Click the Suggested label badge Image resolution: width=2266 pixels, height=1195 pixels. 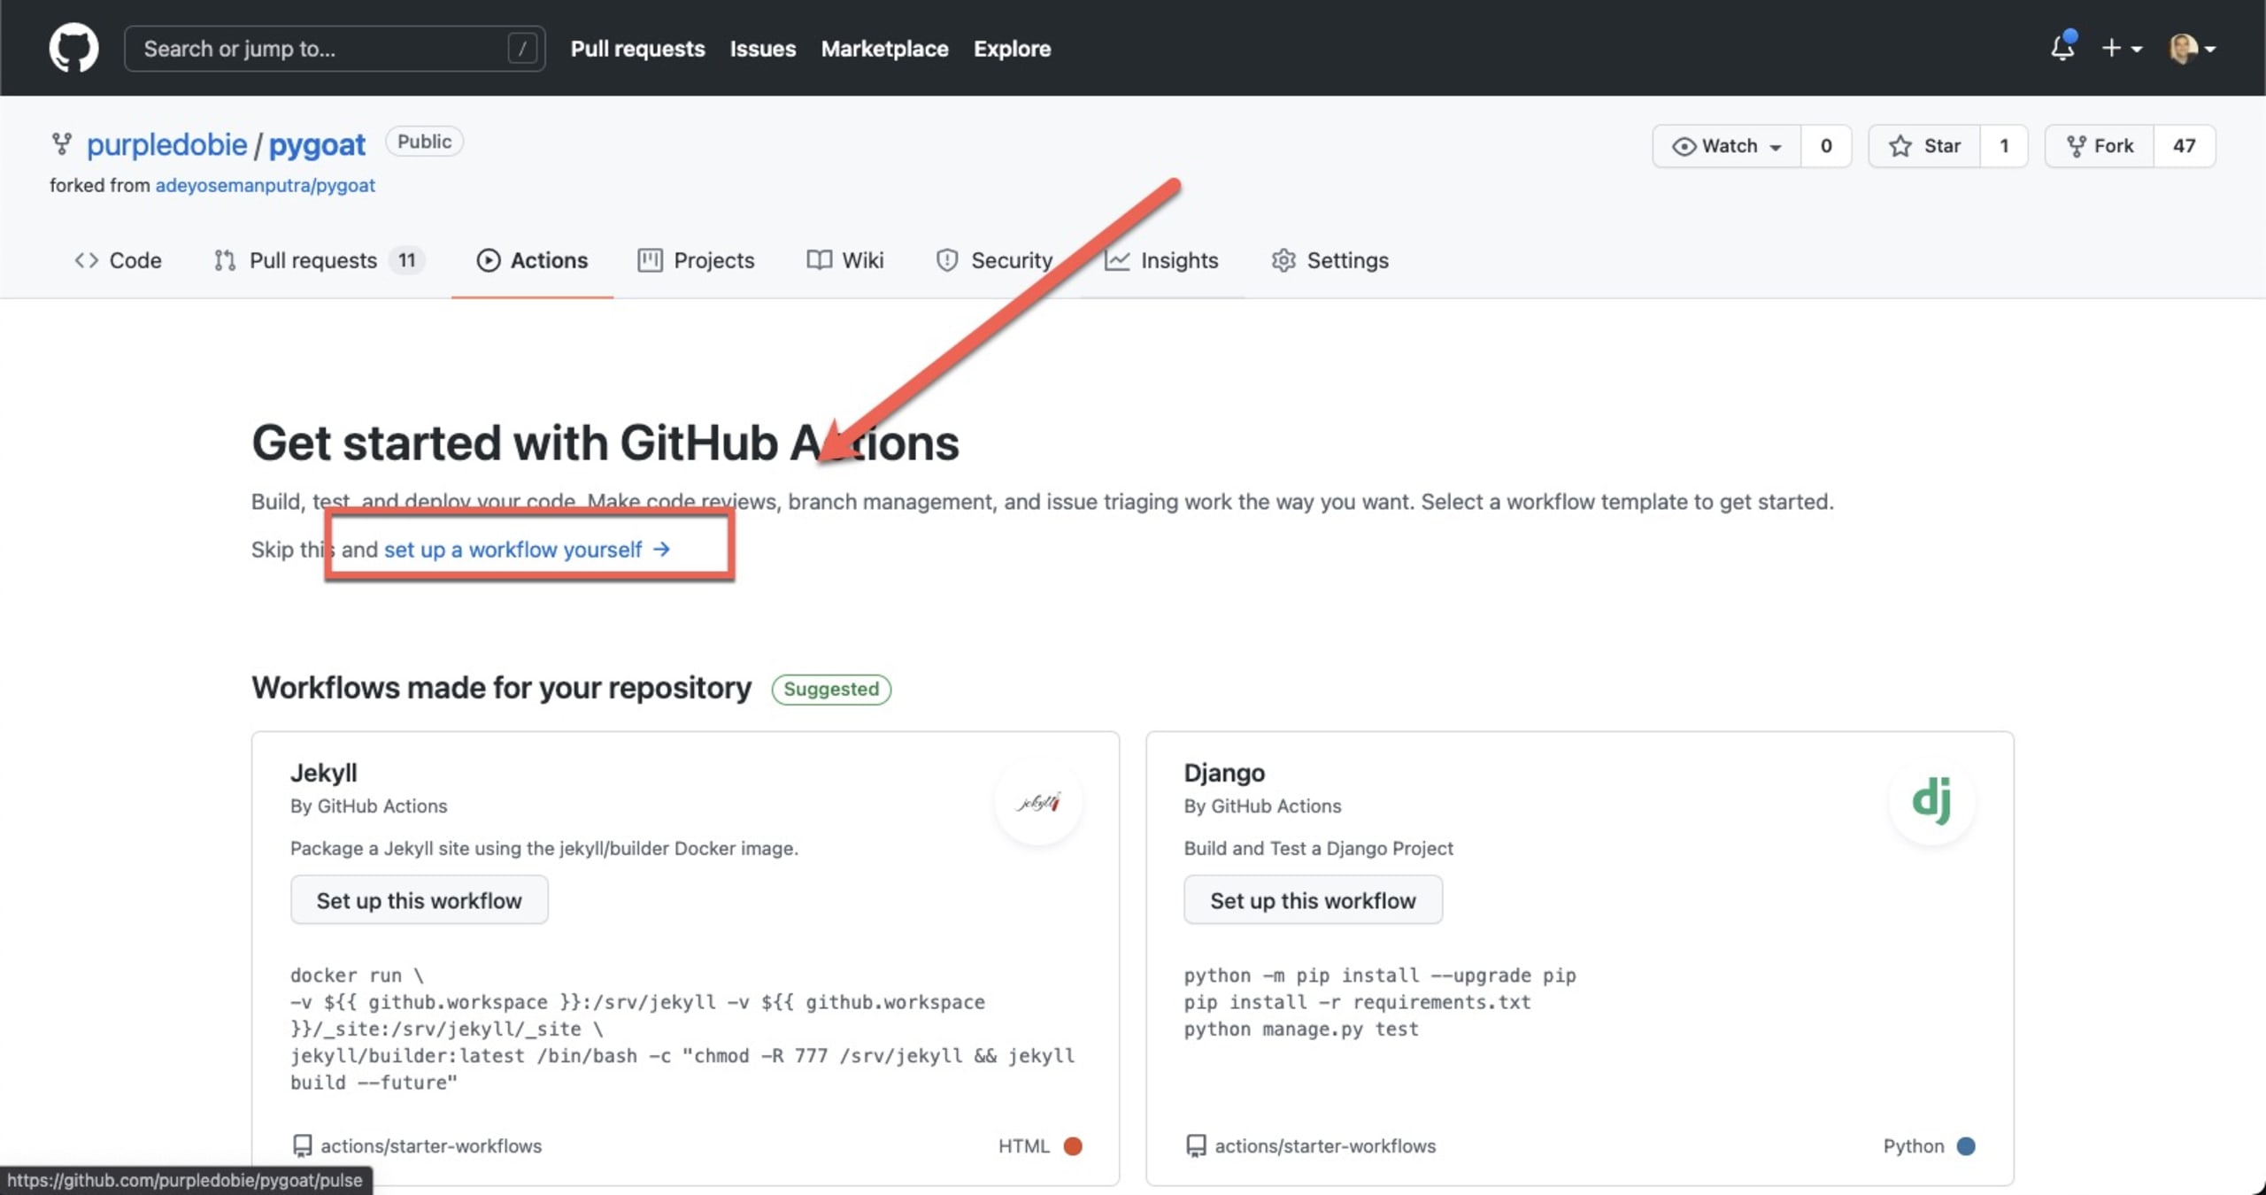831,689
